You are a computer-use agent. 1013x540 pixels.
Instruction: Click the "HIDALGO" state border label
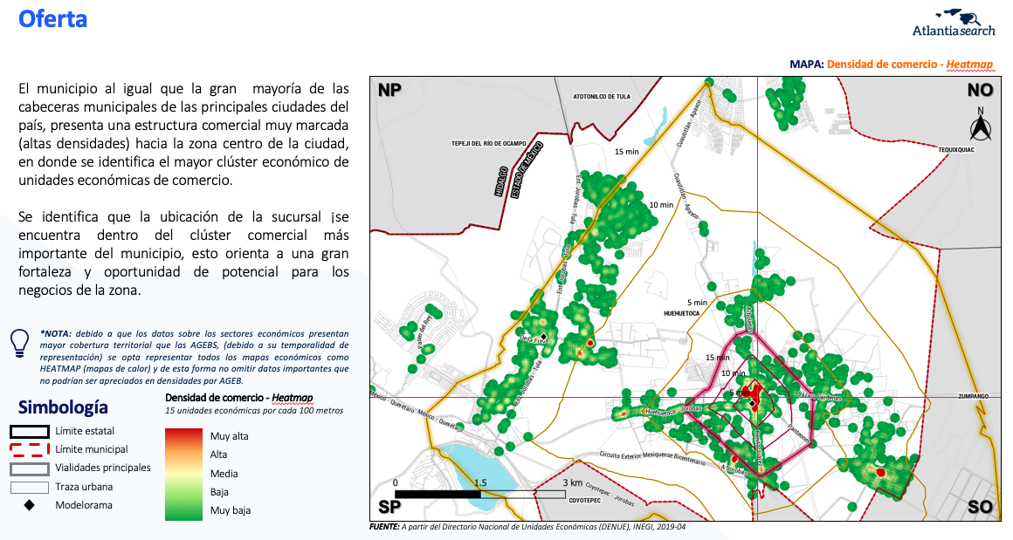pos(502,181)
